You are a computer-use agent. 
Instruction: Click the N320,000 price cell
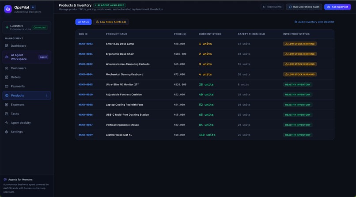[180, 84]
